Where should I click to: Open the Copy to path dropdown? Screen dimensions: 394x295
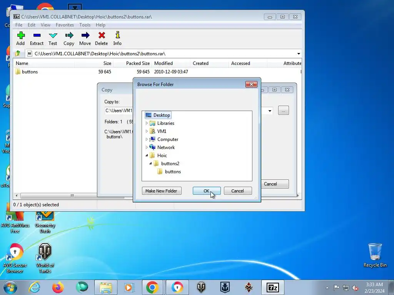270,111
